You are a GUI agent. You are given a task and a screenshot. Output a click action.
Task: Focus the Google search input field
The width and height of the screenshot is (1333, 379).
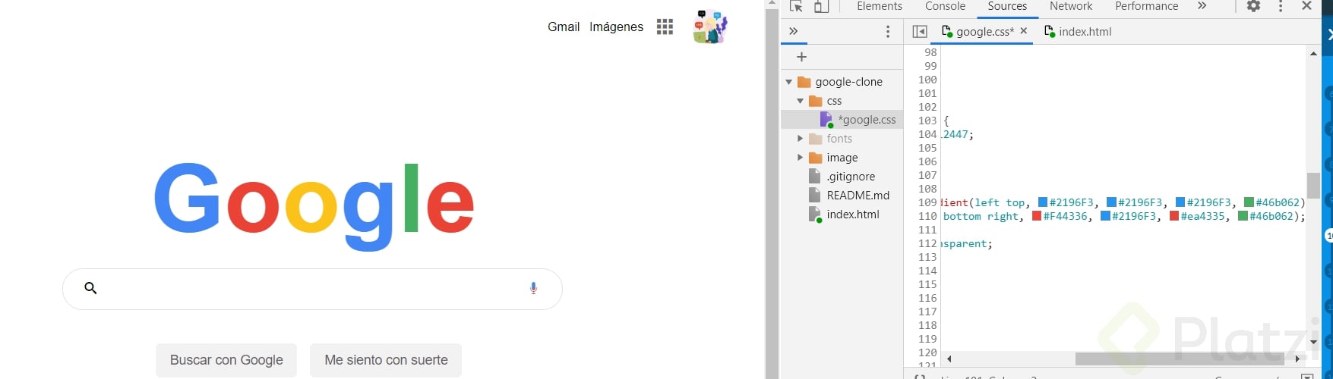(312, 289)
